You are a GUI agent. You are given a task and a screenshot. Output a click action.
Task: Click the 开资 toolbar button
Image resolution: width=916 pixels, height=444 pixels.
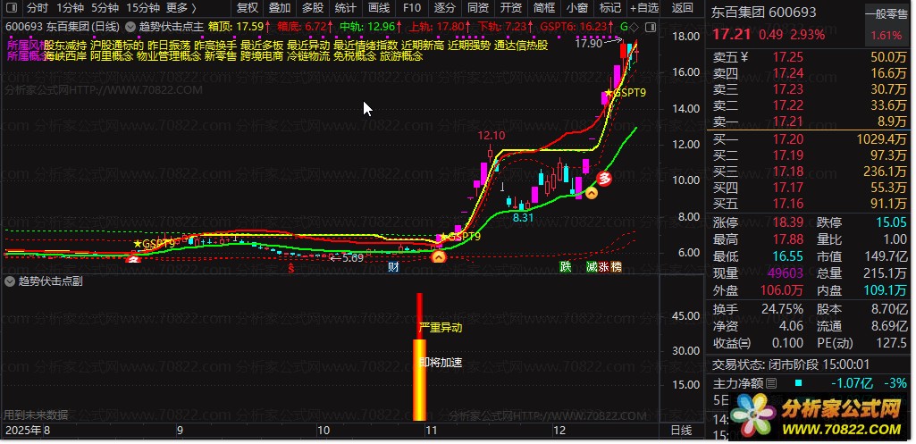click(511, 8)
